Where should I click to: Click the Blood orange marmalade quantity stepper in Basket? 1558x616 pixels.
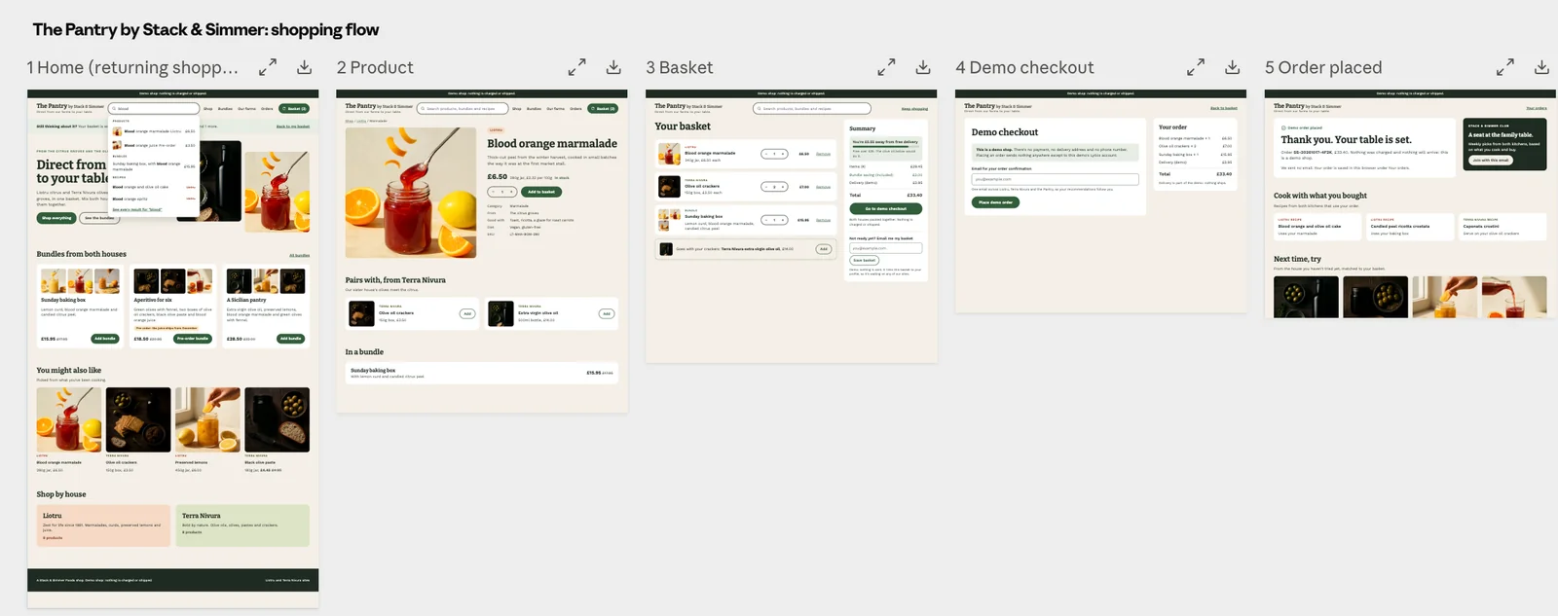tap(774, 154)
